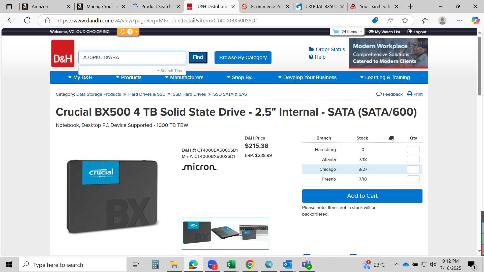484x272 pixels.
Task: Click the D&H logo
Action: tap(63, 53)
